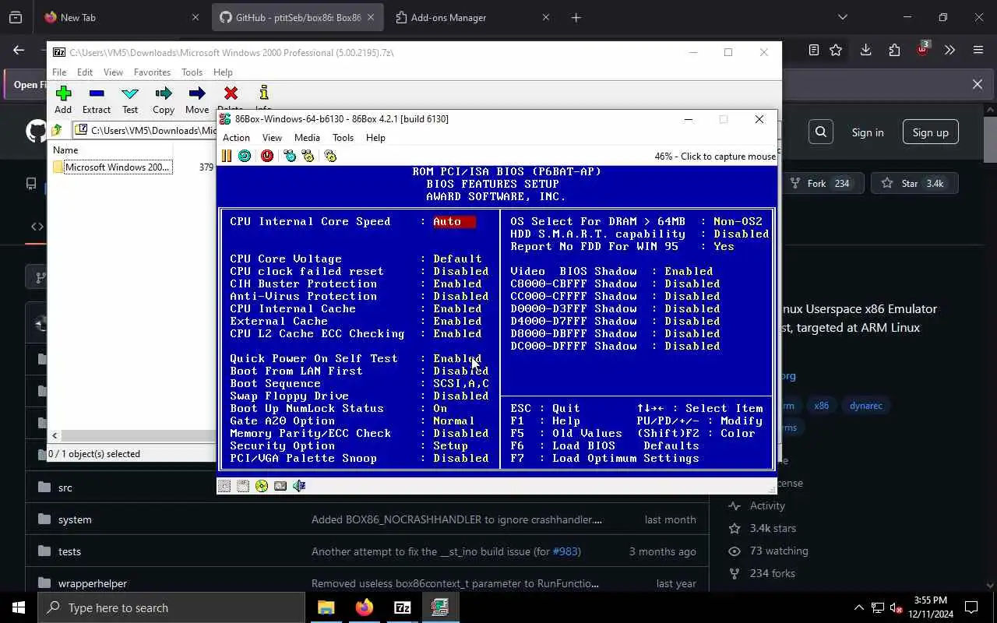This screenshot has height=623, width=997.
Task: Open Firefox extensions puzzle icon
Action: point(894,50)
